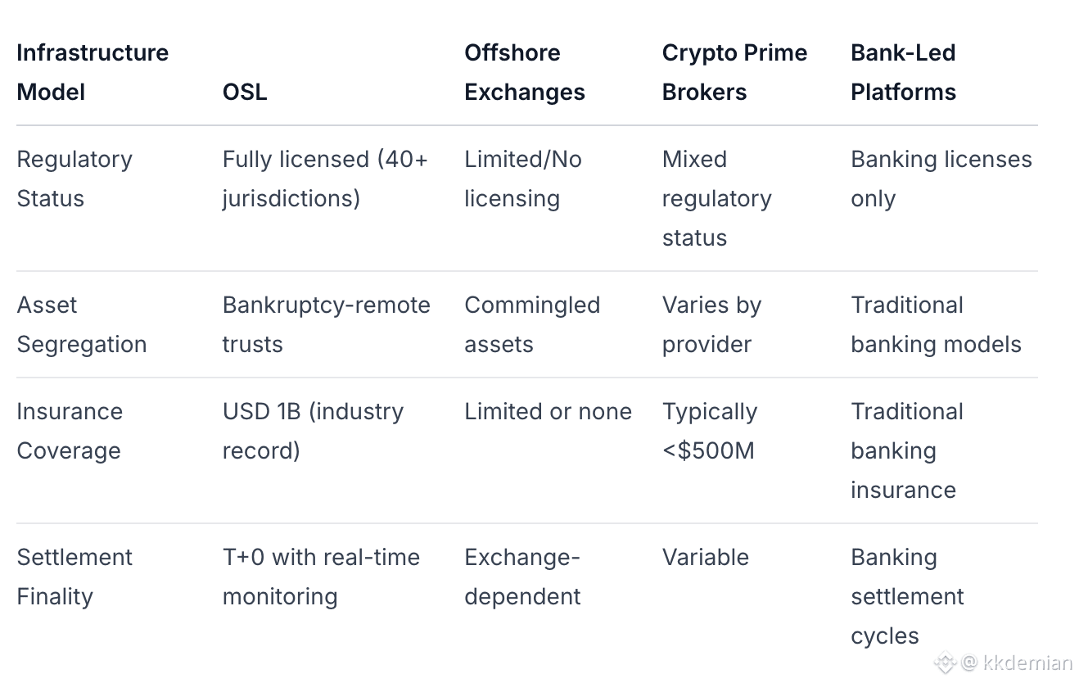The image size is (1079, 683).
Task: Select the T+0 with real-time monitoring cell
Action: [321, 577]
